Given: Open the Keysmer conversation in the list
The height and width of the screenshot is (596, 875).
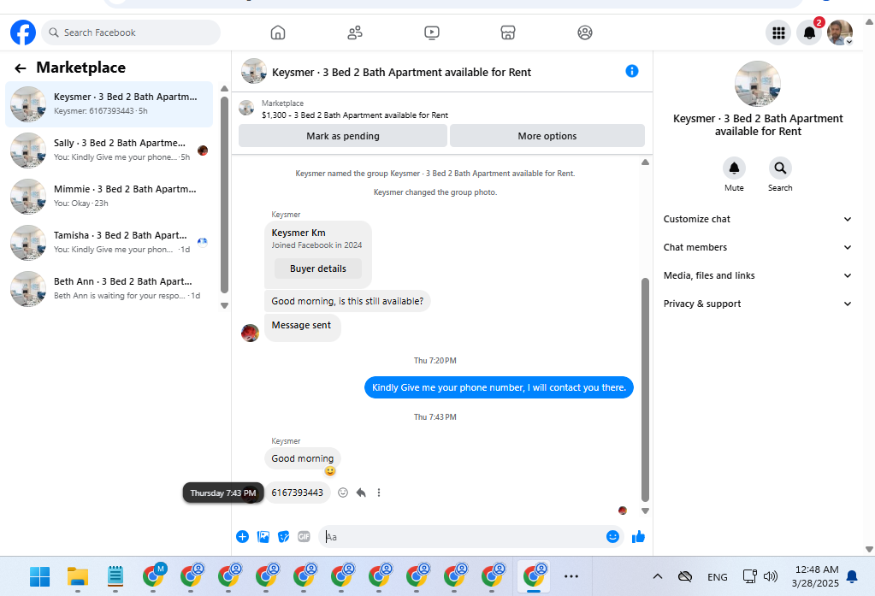Looking at the screenshot, I should [x=109, y=103].
